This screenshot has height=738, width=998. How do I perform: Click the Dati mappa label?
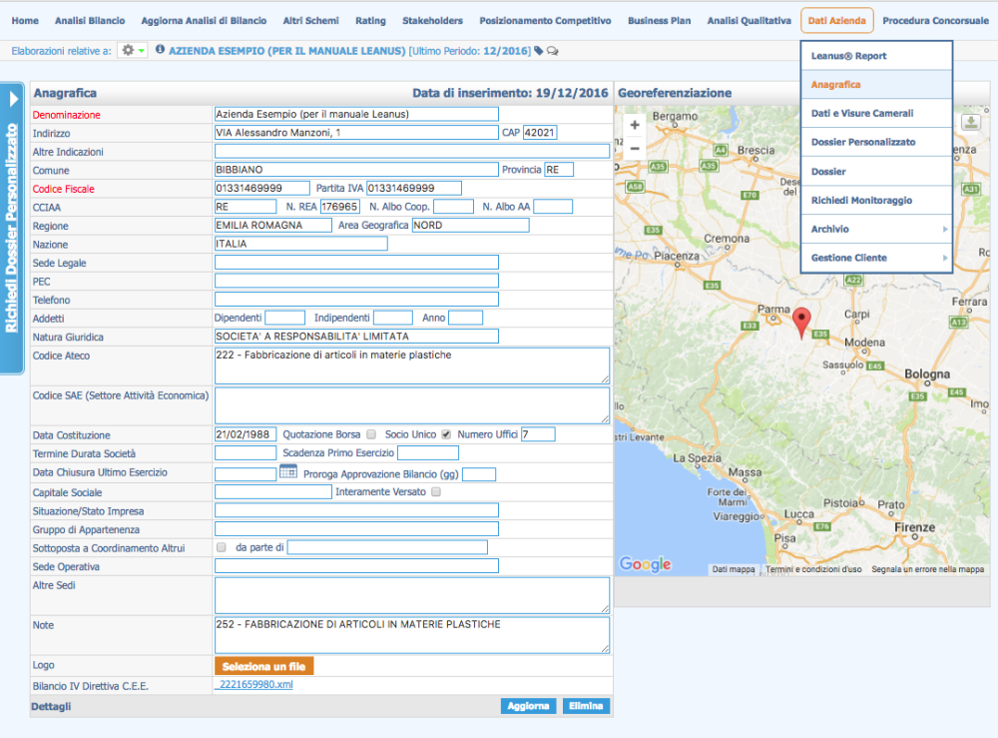point(734,569)
